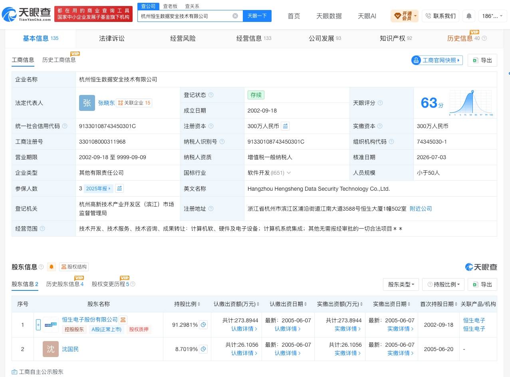Click the orange bell monitor icon near 股东信息

(x=52, y=267)
